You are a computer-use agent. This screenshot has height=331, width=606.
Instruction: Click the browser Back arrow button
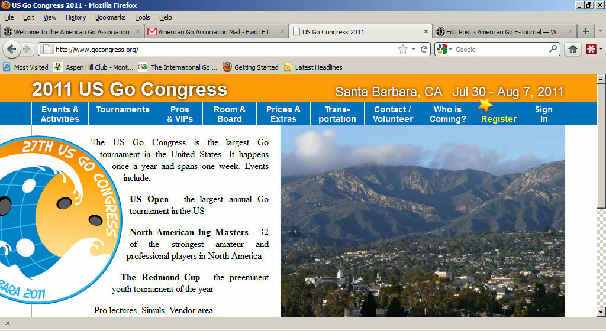(x=11, y=49)
